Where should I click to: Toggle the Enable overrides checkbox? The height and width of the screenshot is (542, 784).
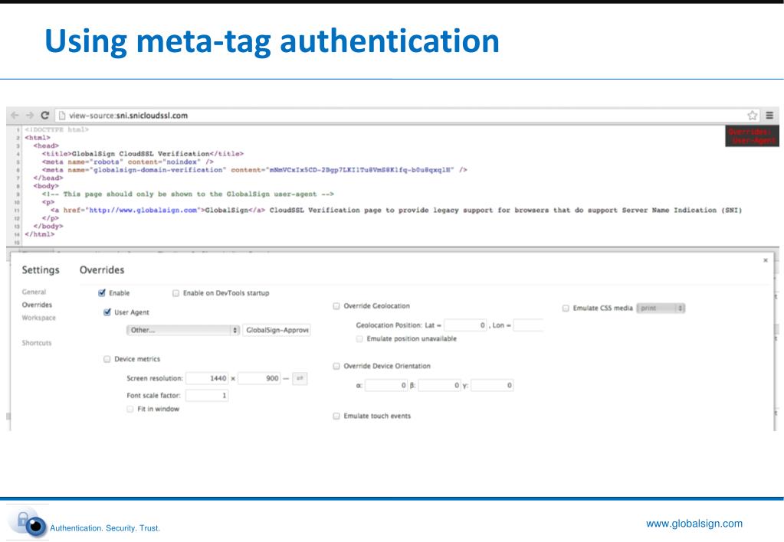102,292
